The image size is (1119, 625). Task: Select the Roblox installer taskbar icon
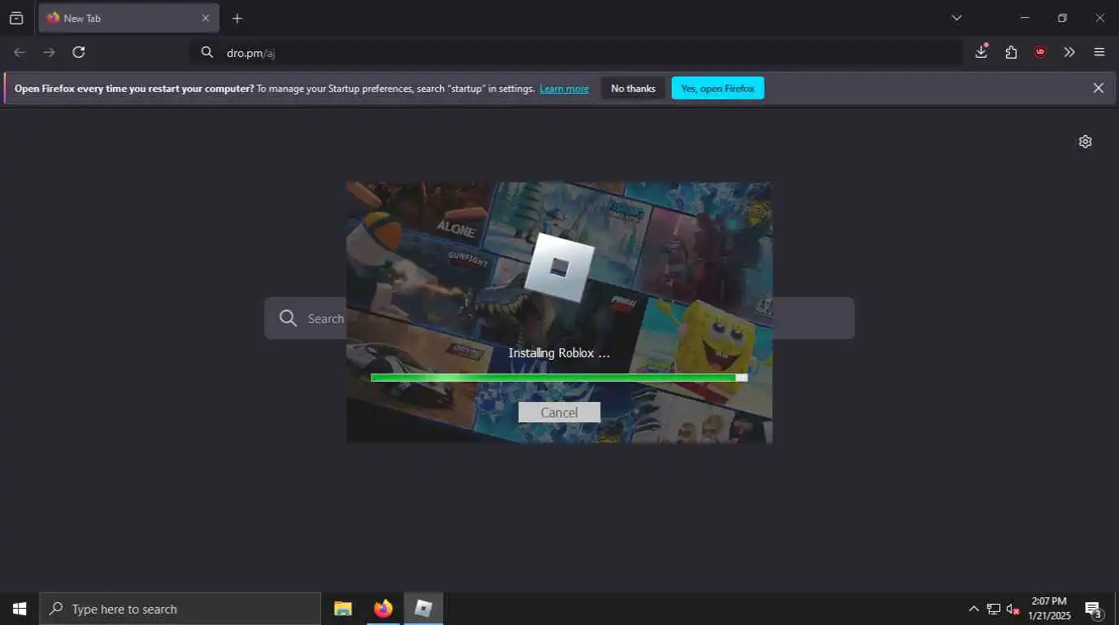point(424,609)
